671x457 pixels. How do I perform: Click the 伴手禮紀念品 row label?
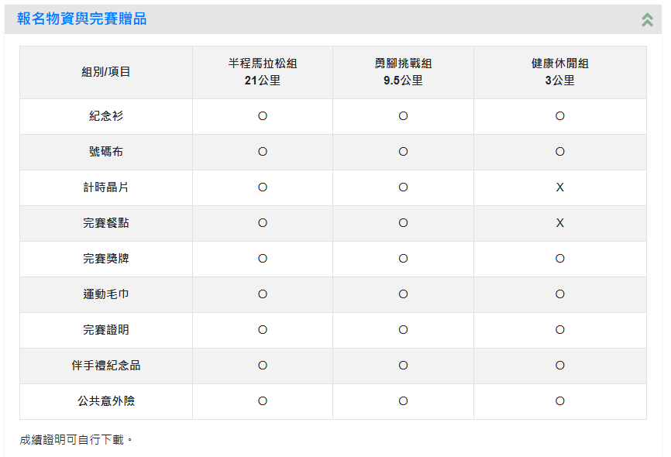pyautogui.click(x=106, y=365)
